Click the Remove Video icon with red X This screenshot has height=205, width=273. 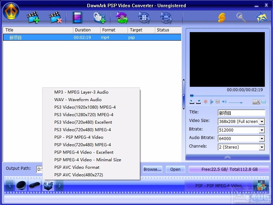pyautogui.click(x=55, y=17)
